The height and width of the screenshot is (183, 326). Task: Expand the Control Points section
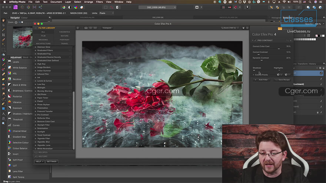tap(253, 75)
